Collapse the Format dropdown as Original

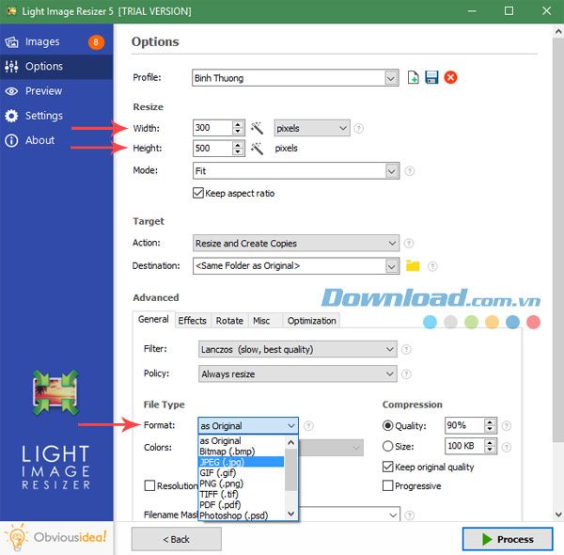(x=248, y=426)
